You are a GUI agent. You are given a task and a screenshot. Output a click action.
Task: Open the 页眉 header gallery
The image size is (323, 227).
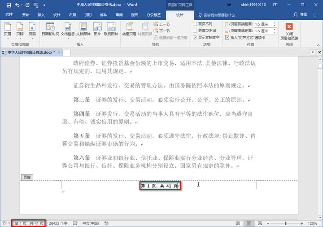(8, 31)
